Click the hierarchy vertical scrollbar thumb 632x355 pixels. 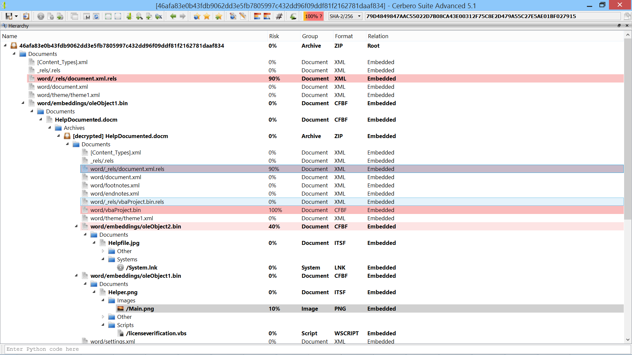point(628,129)
